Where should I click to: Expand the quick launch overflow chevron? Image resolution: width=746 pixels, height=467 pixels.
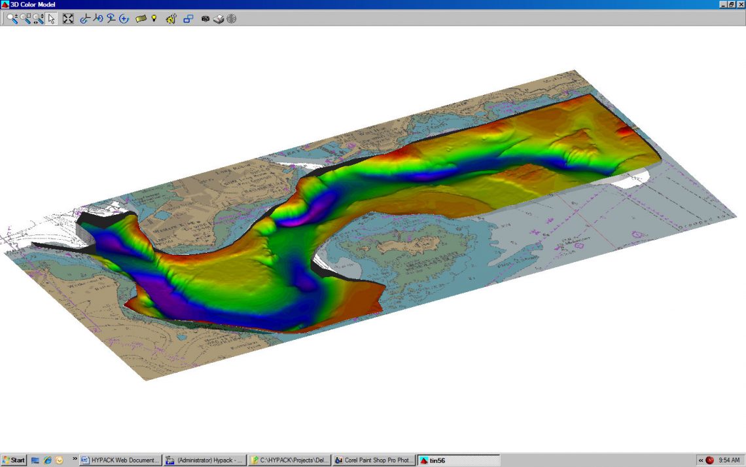click(75, 460)
